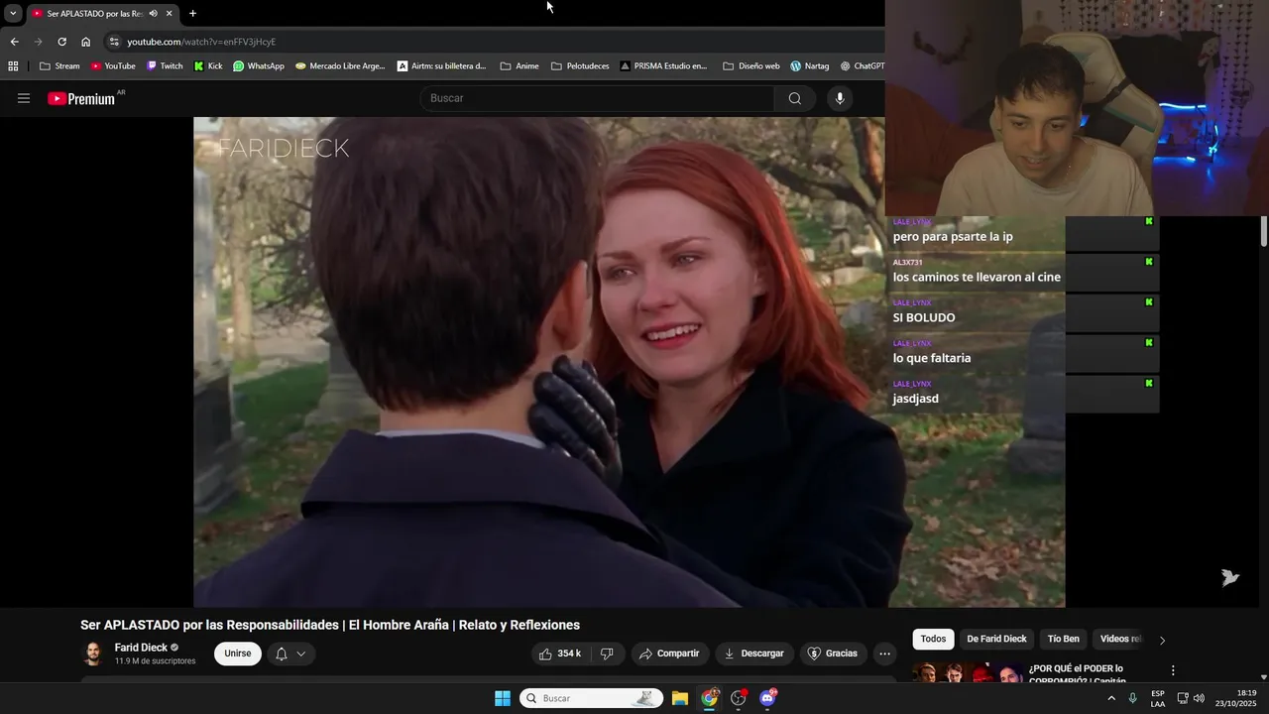Reload the page with refresh icon

(x=61, y=42)
